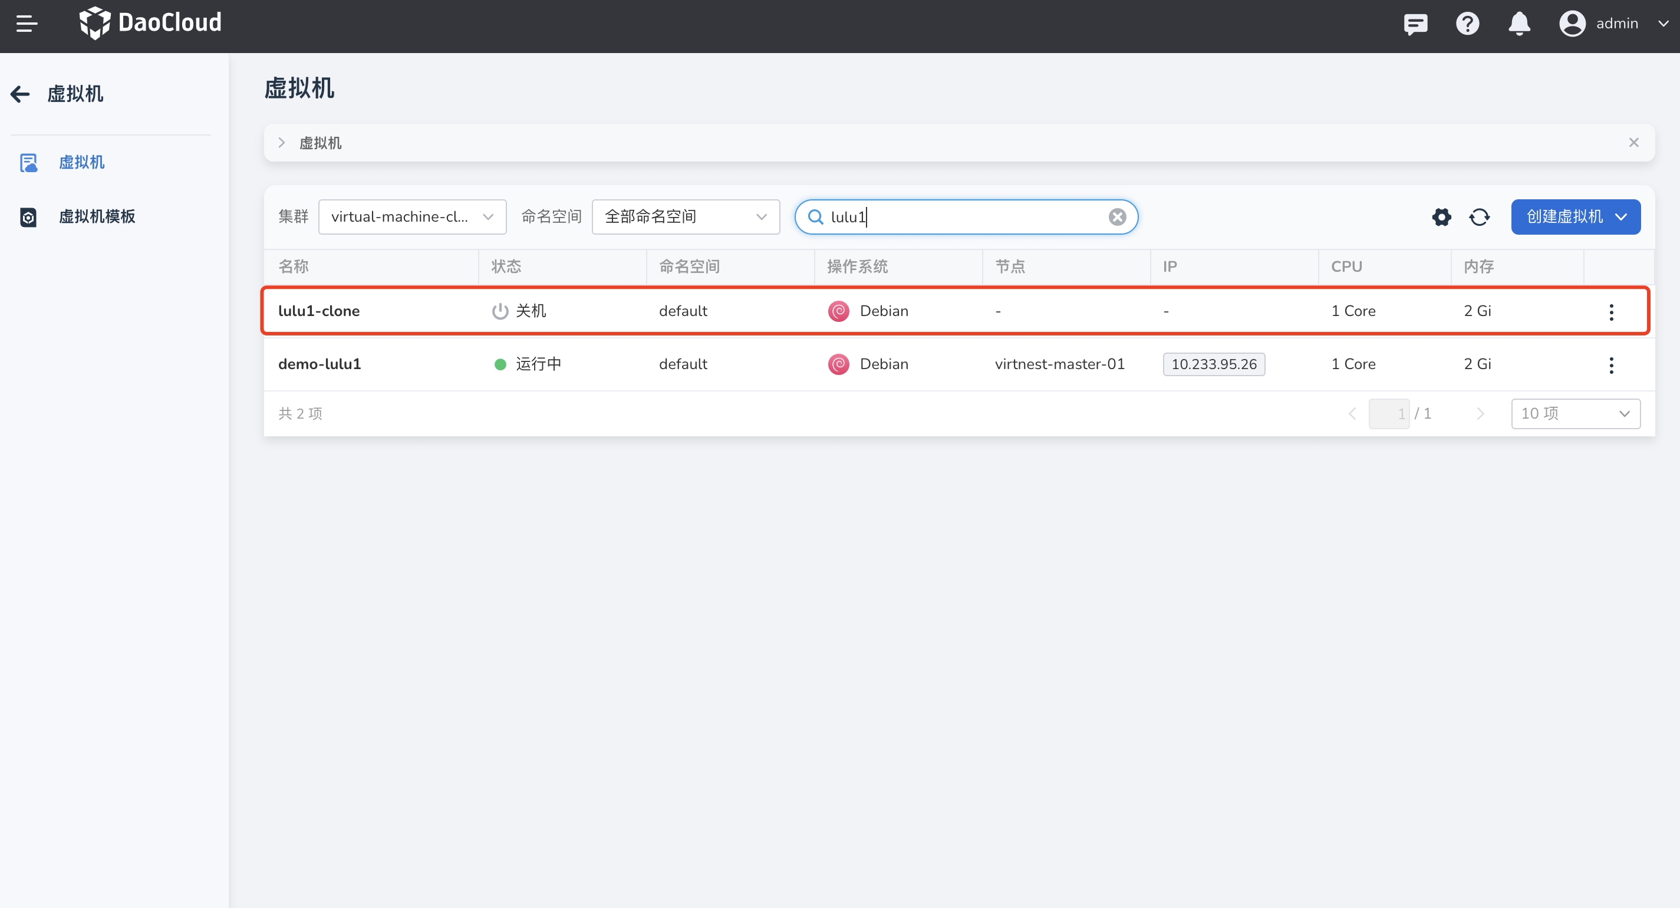Open the help question mark icon
Screen dimensions: 1680x908
[x=1467, y=24]
